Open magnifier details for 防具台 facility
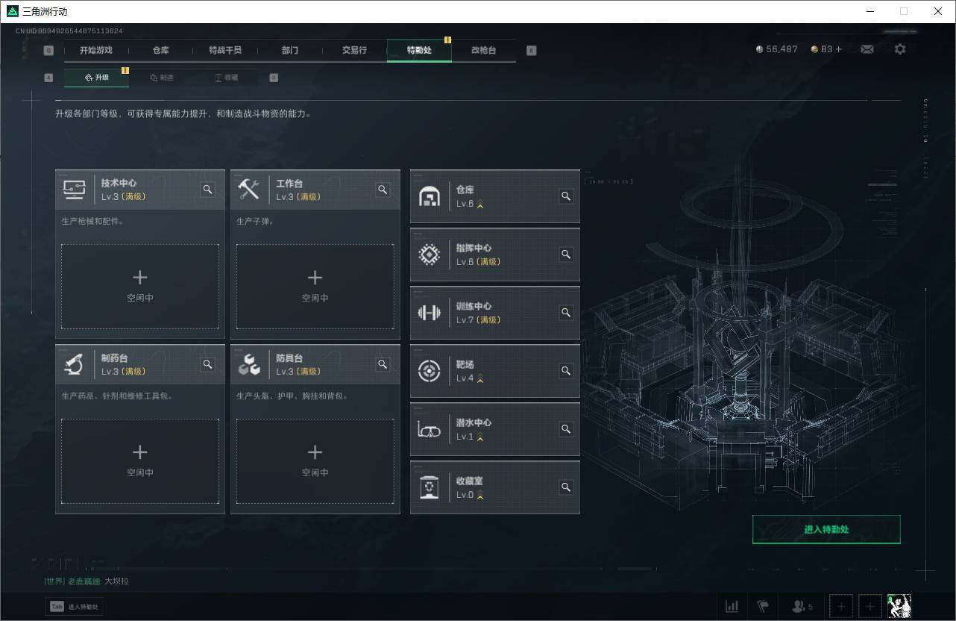 (x=383, y=364)
